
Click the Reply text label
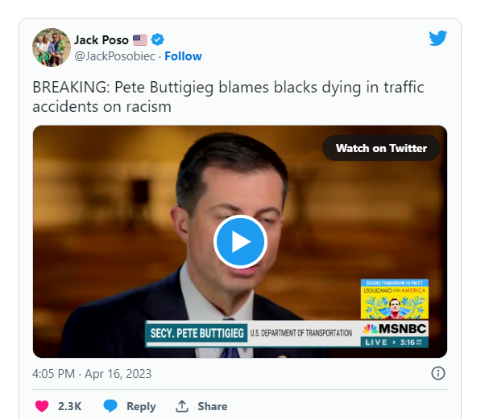pyautogui.click(x=141, y=406)
